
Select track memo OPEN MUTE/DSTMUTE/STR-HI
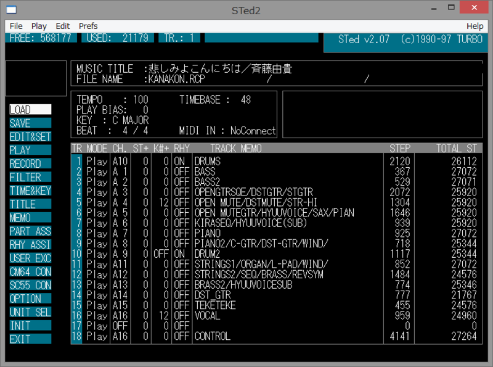(x=256, y=202)
